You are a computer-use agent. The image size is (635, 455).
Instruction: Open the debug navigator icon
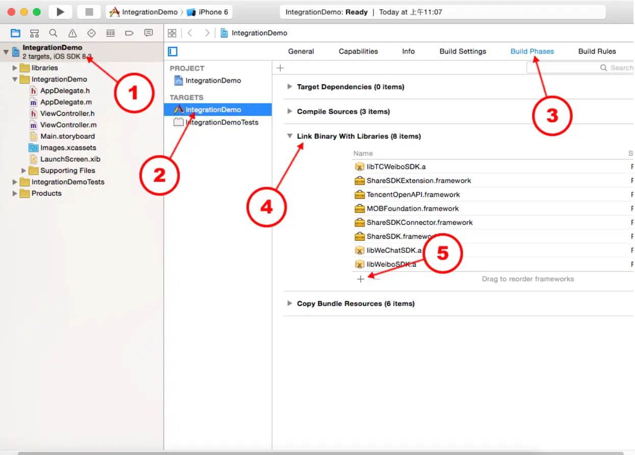tap(110, 33)
